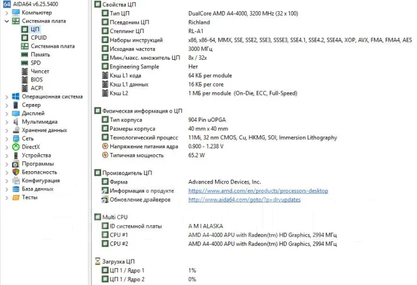Select the CPU #1 row label
The height and width of the screenshot is (285, 417).
click(119, 235)
